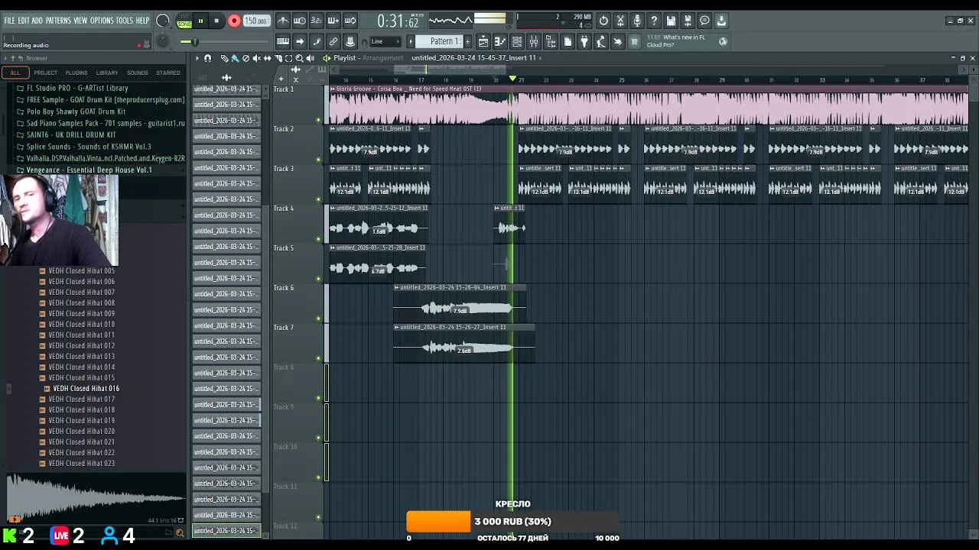
Task: Toggle auto-scrolling arrow icon
Action: (300, 41)
